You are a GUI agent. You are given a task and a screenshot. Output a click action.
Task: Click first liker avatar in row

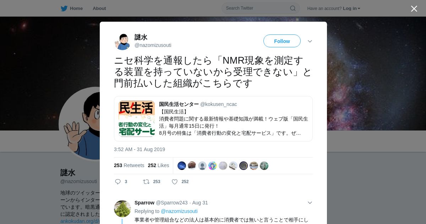(x=182, y=166)
